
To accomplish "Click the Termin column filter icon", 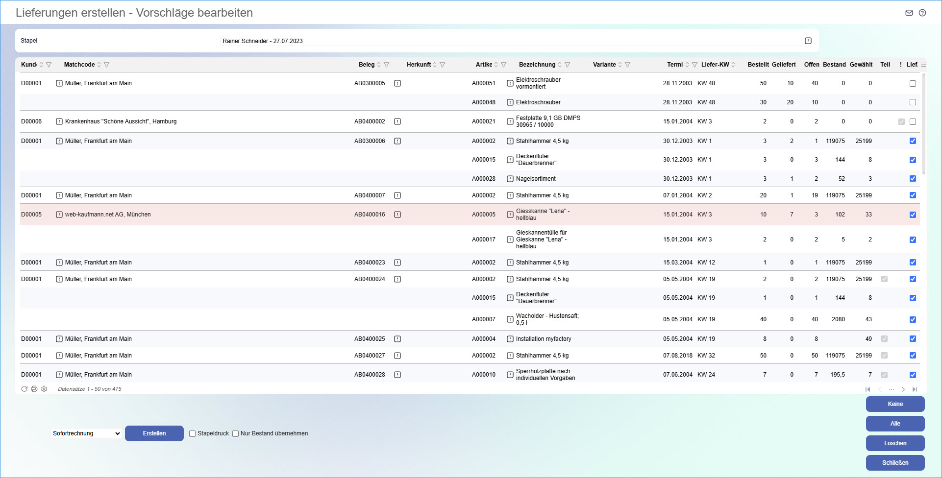I will pyautogui.click(x=695, y=65).
